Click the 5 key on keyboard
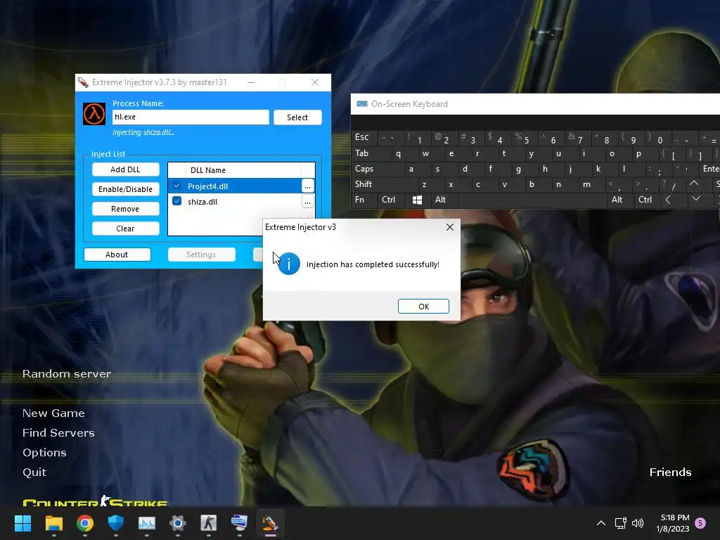The width and height of the screenshot is (720, 540). coord(526,139)
